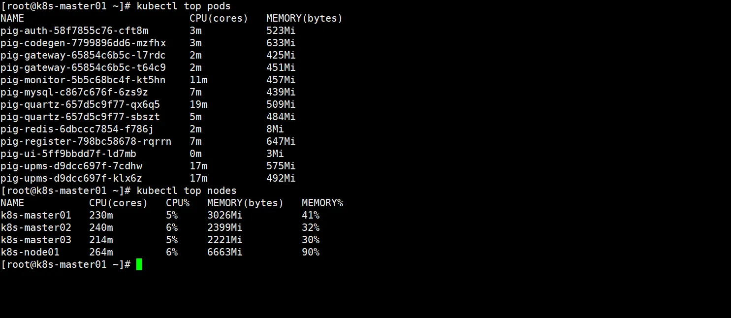
Task: Click the pig-codegen-7799896dd6-mzfhx pod name
Action: (x=83, y=43)
